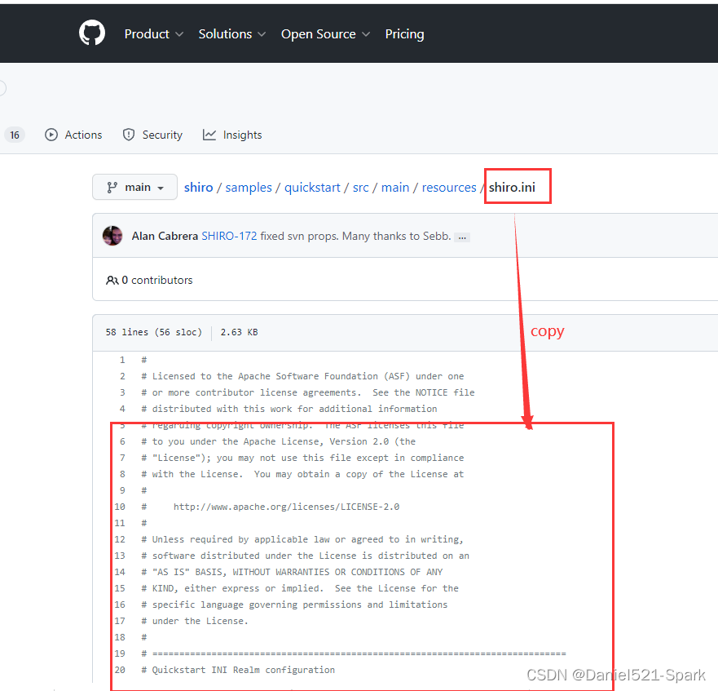
Task: Click the GitHub Octocat logo
Action: (x=92, y=33)
